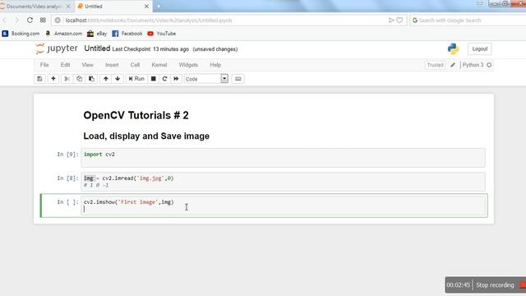Restart kernel and run all cells icon
Viewport: 526px width, 296px height.
[x=176, y=79]
